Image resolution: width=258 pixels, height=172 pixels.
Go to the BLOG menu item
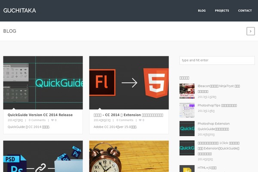(202, 10)
